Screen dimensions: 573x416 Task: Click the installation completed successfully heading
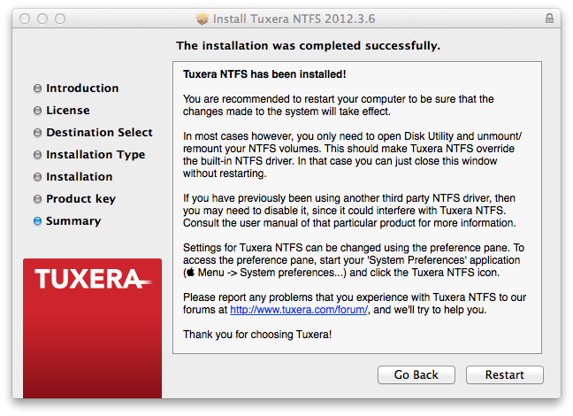coord(308,45)
